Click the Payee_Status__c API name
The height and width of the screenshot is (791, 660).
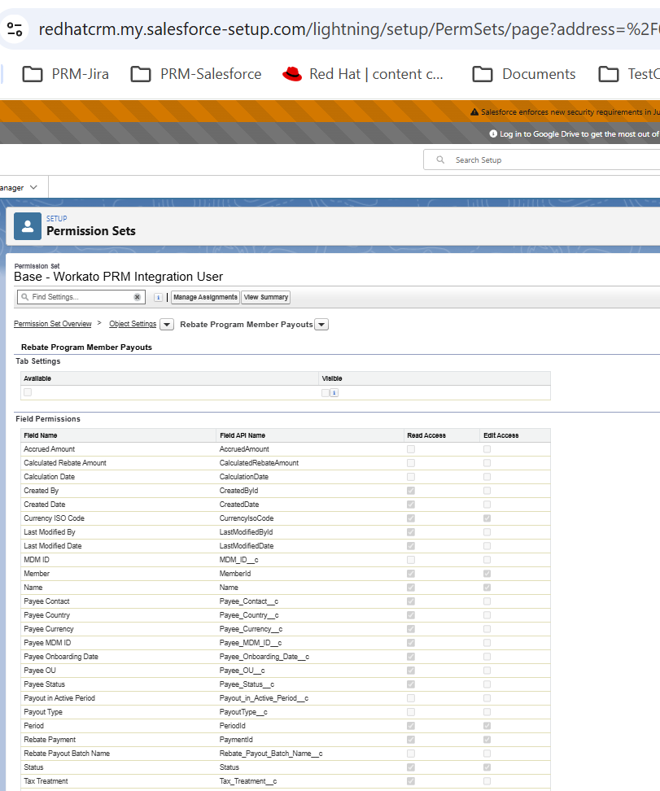[x=247, y=684]
